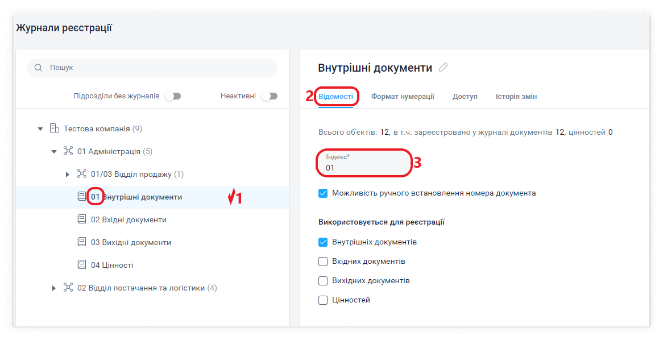663x340 pixels.
Task: Expand 02 Відділ постачання та логістики
Action: (x=54, y=288)
